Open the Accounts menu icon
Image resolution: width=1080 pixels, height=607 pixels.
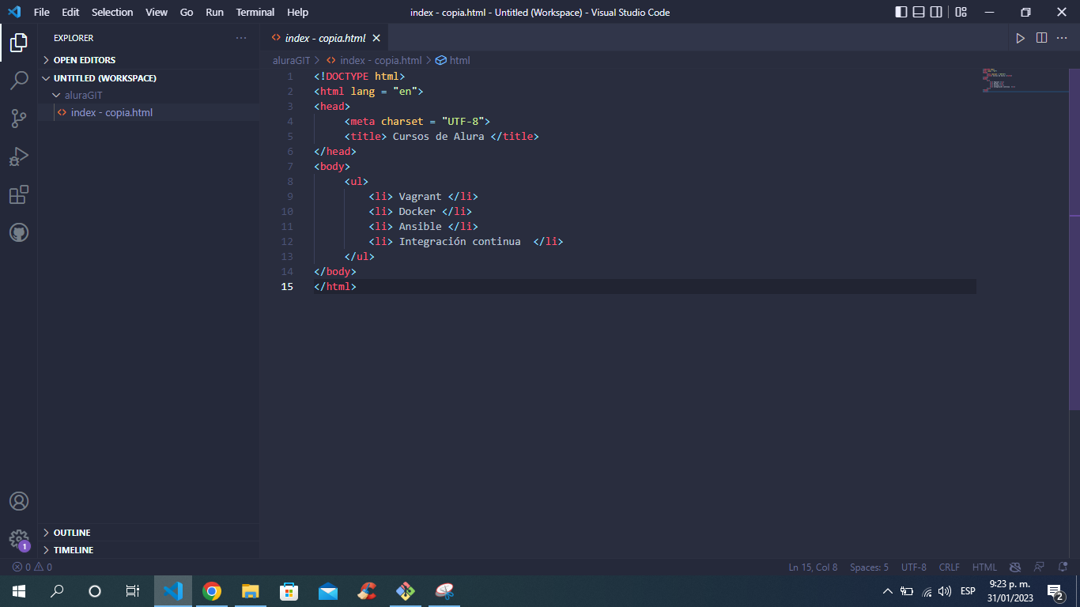[x=19, y=501]
